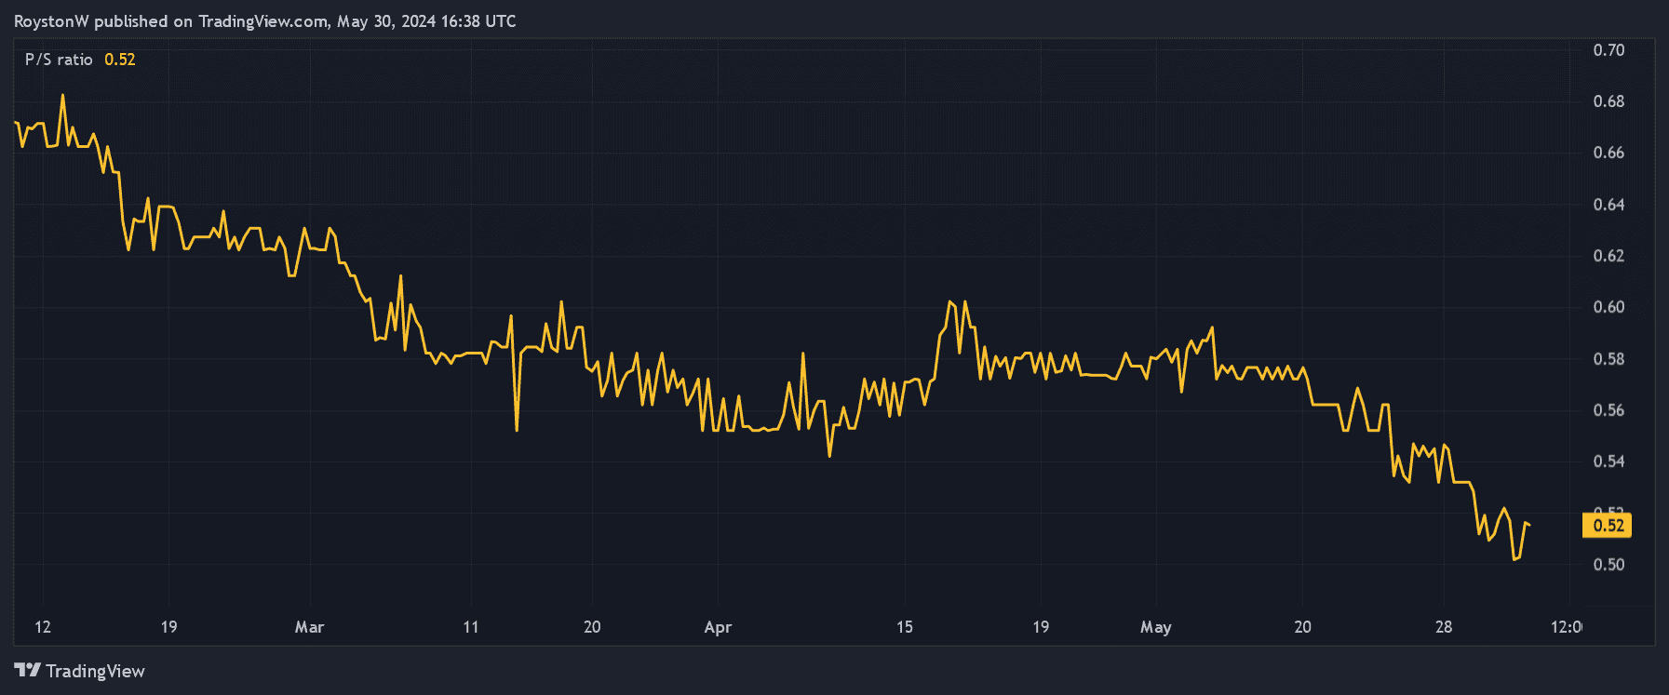Viewport: 1669px width, 695px height.
Task: Open the TradingView text link in footer
Action: pyautogui.click(x=95, y=671)
